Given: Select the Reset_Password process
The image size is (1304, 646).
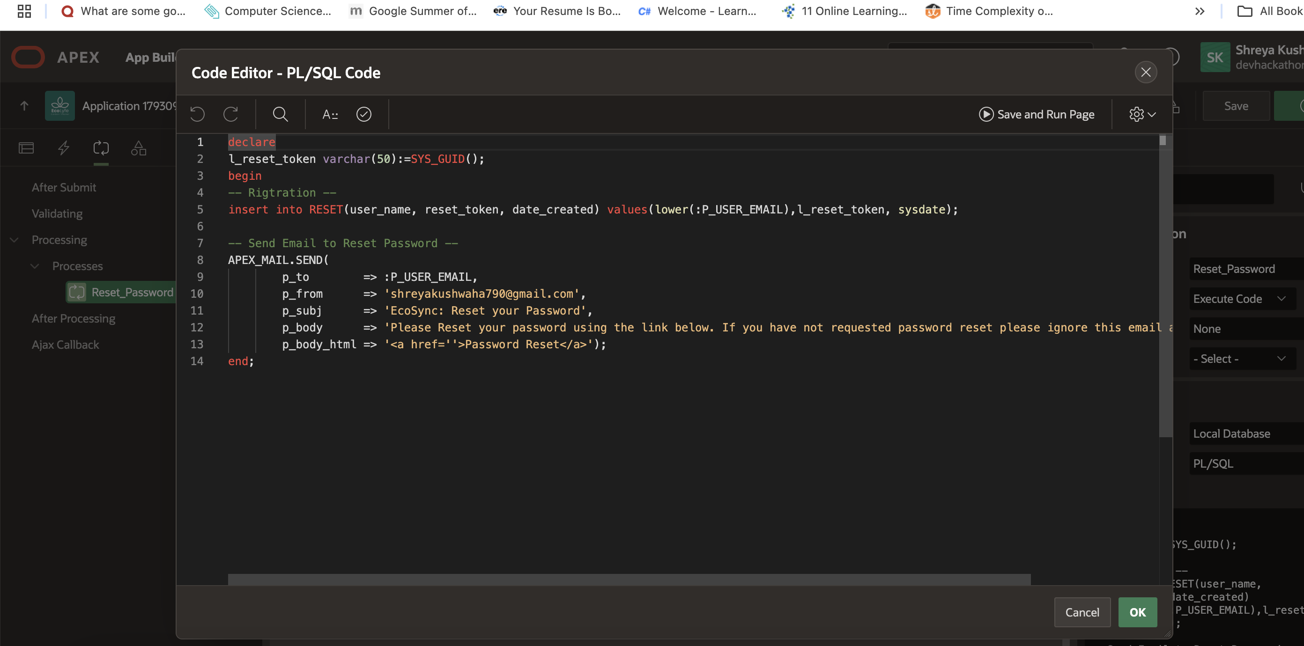Looking at the screenshot, I should point(132,293).
